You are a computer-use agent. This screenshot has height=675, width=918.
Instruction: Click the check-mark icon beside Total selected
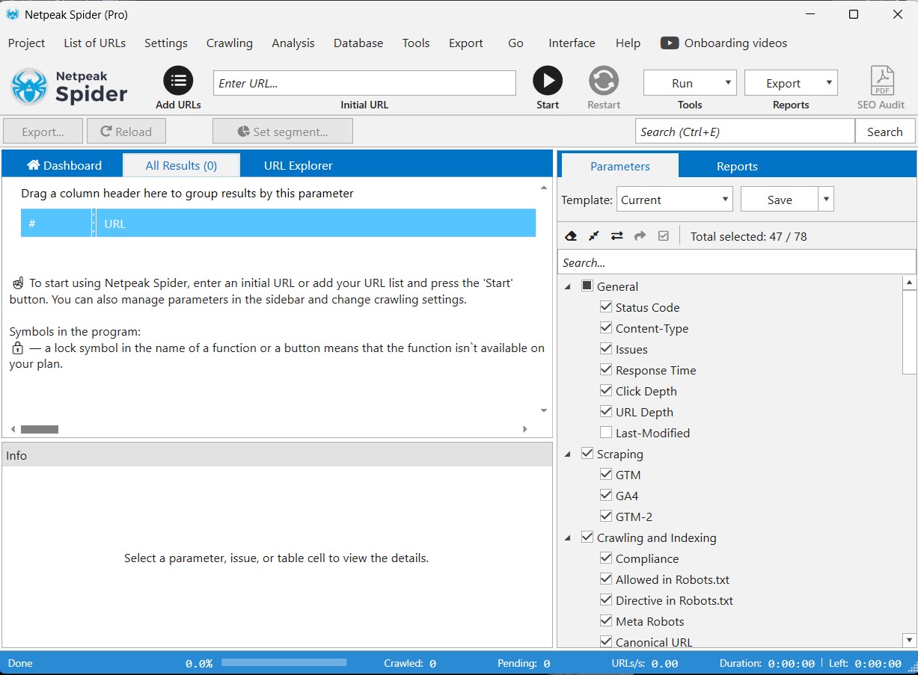click(664, 236)
